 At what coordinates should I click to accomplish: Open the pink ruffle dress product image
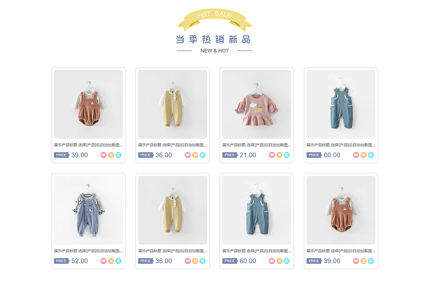257,104
